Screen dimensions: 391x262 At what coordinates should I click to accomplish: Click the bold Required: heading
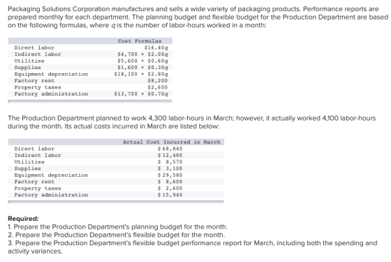(x=23, y=219)
